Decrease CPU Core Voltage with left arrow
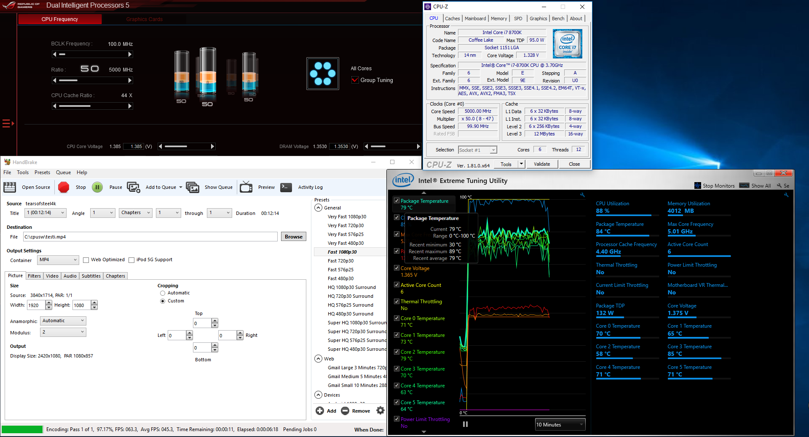 [x=160, y=146]
